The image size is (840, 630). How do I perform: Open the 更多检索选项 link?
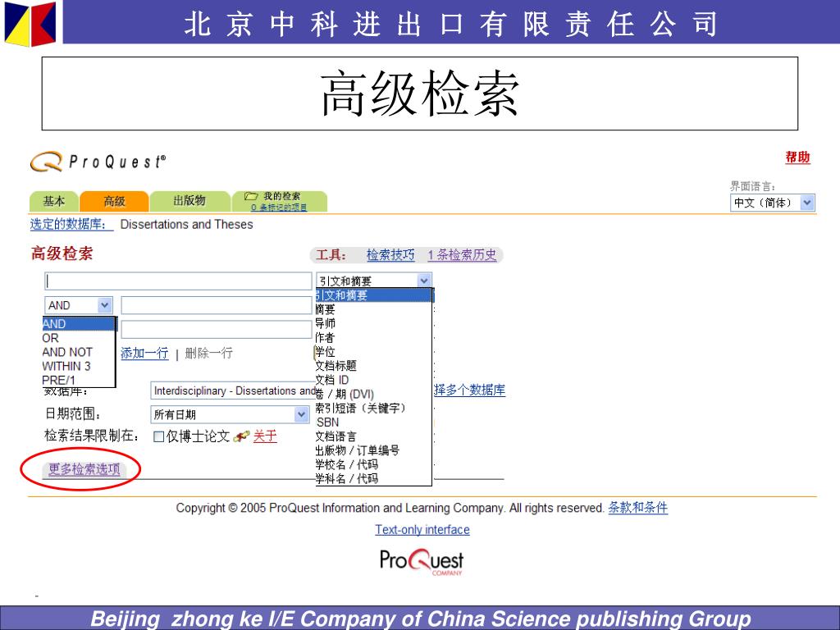84,469
